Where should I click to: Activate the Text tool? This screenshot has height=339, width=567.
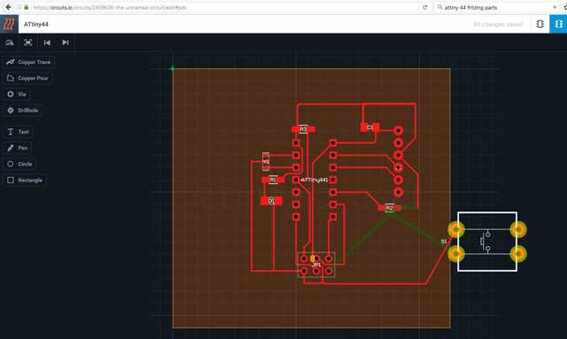coord(18,132)
